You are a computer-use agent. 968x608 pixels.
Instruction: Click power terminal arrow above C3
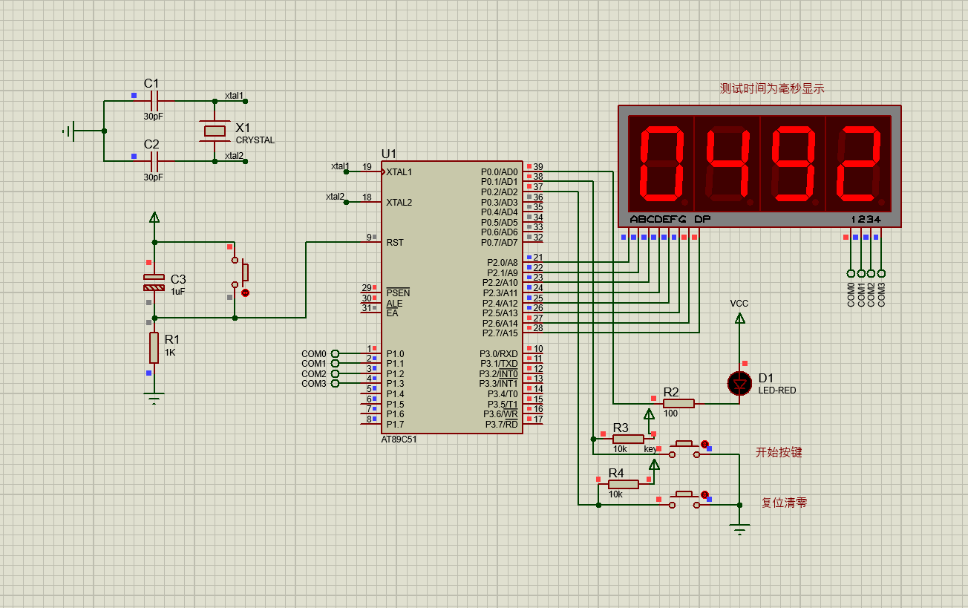[154, 217]
